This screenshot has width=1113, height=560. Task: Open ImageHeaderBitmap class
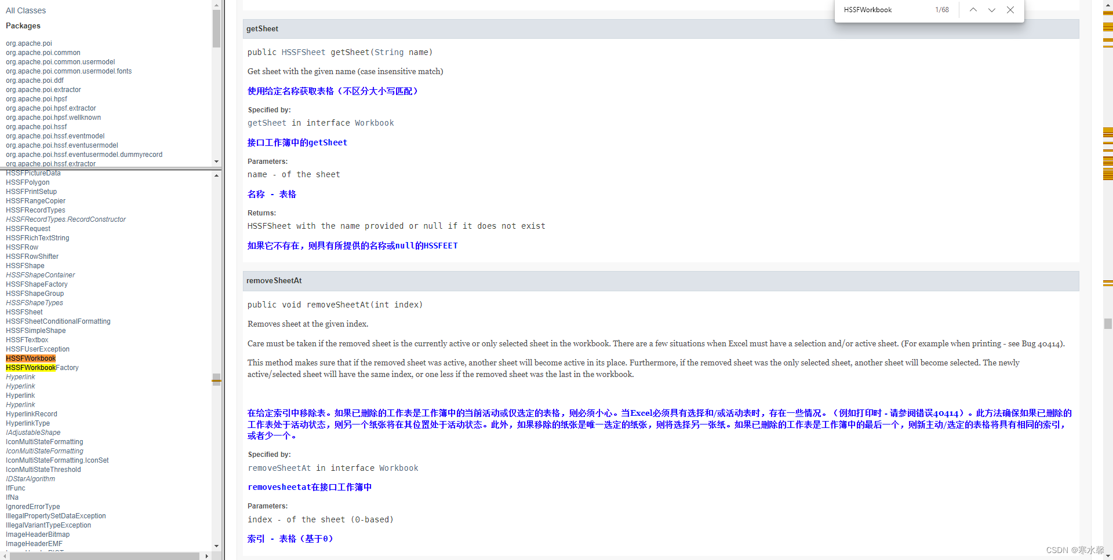pyautogui.click(x=38, y=535)
